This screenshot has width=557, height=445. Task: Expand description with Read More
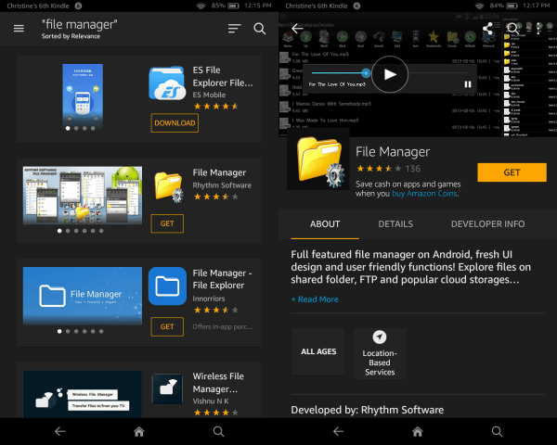click(x=315, y=299)
